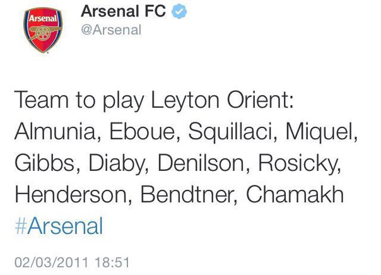Select the name Bendtner in tweet
The height and width of the screenshot is (275, 381).
[187, 195]
